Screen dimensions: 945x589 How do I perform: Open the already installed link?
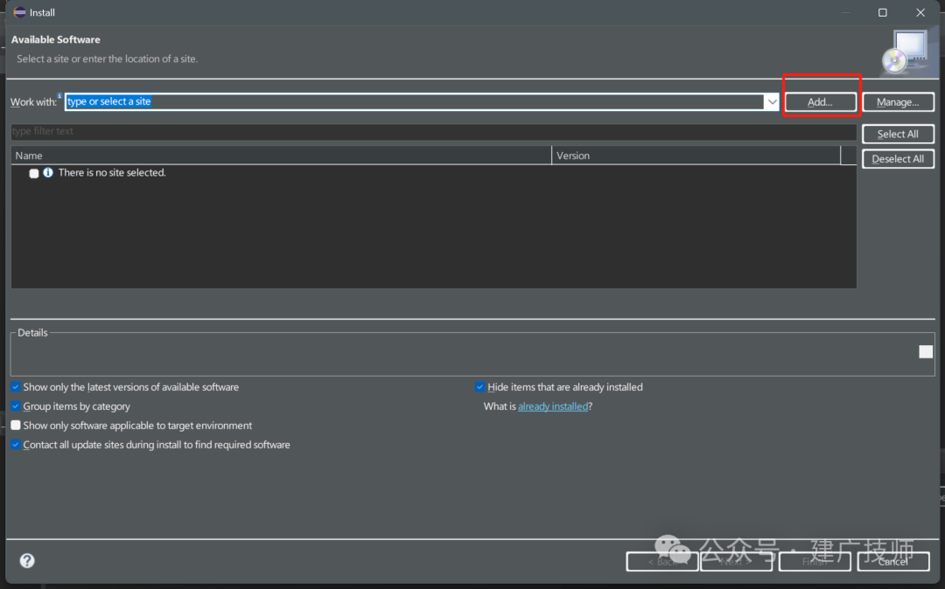[553, 406]
